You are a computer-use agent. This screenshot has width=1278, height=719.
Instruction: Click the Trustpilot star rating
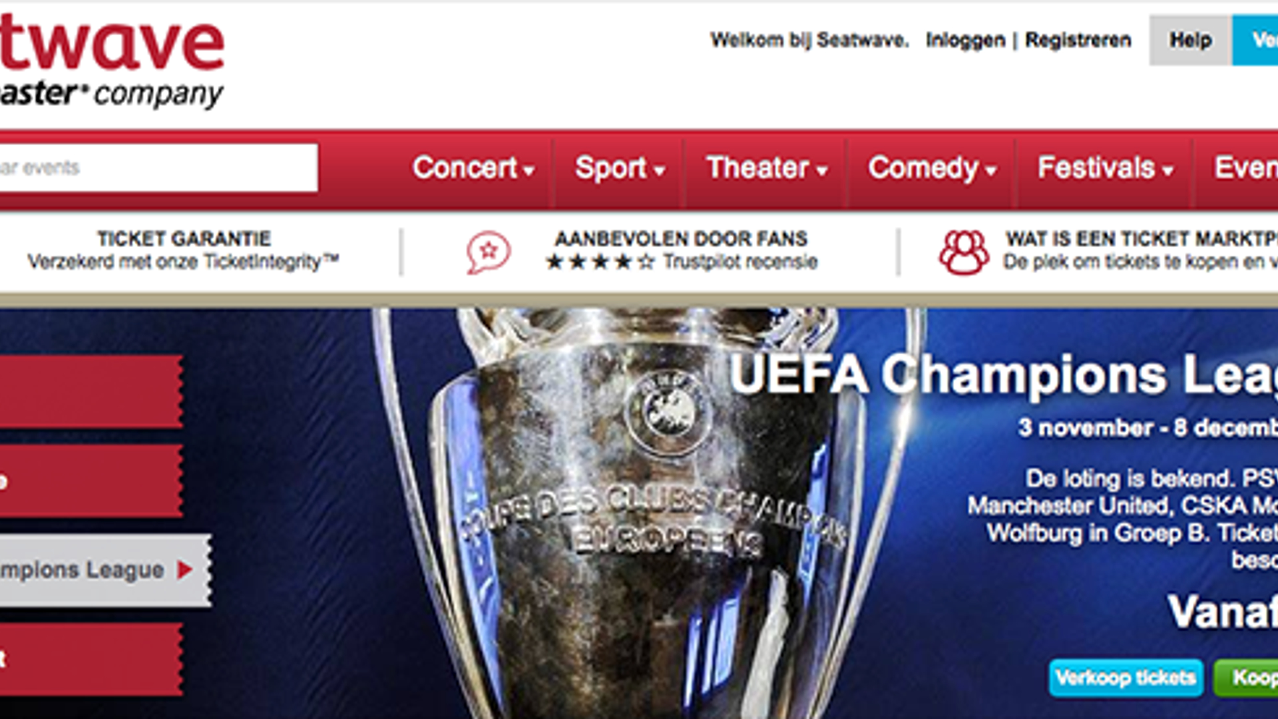point(600,262)
